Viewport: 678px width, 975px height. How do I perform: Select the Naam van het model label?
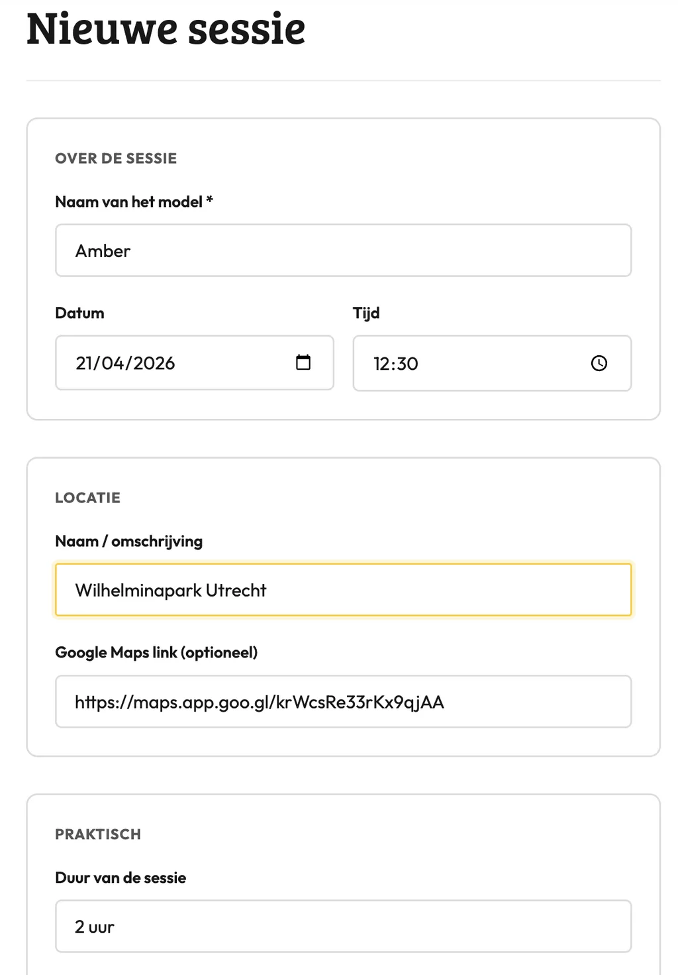134,201
